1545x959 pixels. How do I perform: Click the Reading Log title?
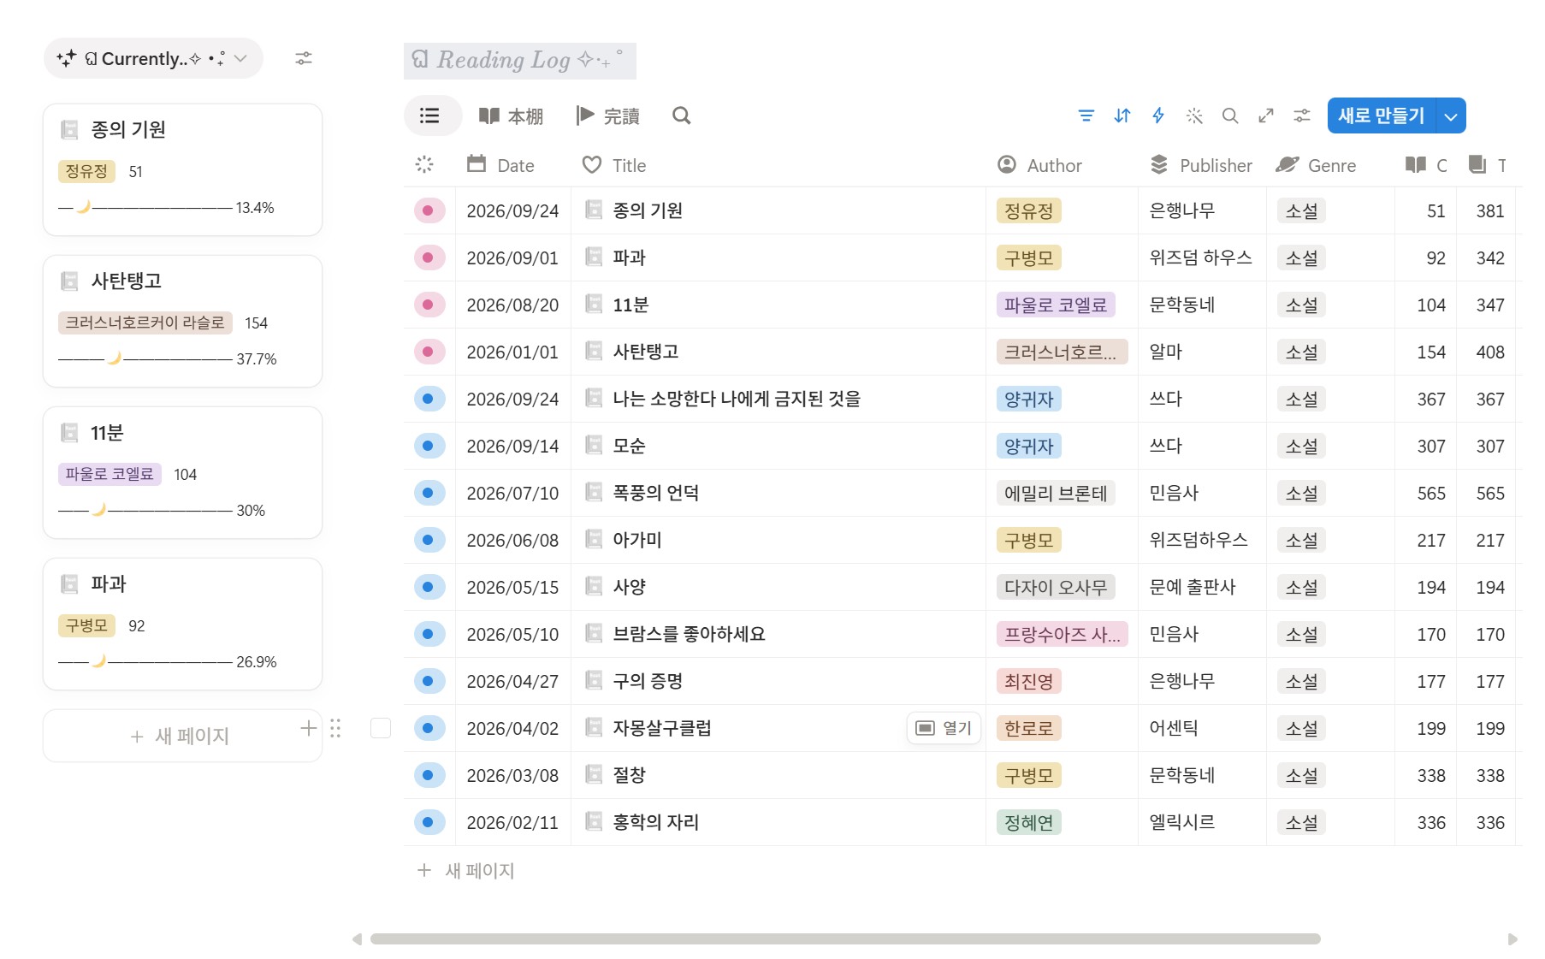[x=520, y=61]
